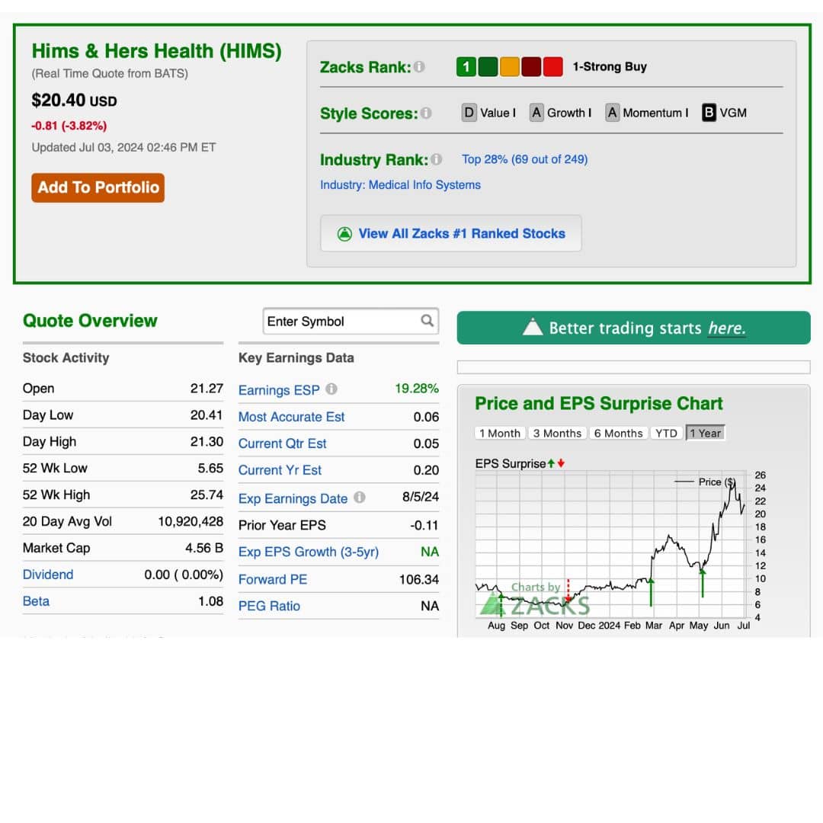Open the Top 28% industry rank link
This screenshot has height=823, width=823.
tap(524, 159)
